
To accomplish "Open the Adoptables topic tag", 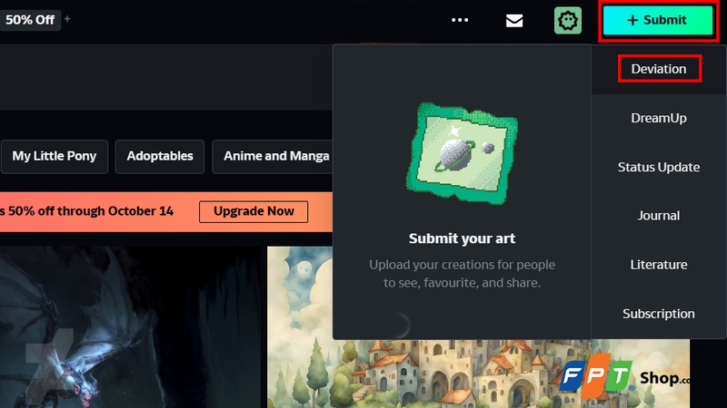I will (x=160, y=156).
